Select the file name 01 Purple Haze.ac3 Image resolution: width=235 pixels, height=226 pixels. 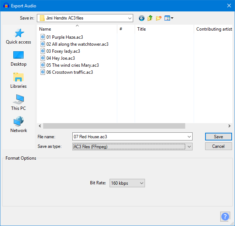point(65,37)
